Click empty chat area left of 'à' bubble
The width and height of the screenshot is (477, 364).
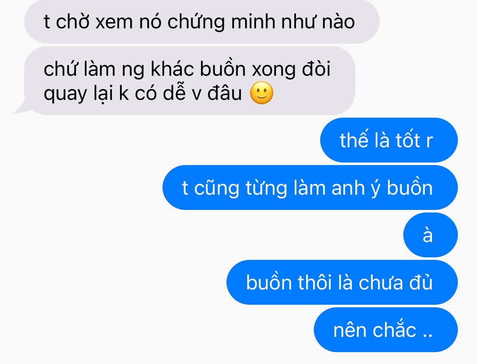coord(201,235)
